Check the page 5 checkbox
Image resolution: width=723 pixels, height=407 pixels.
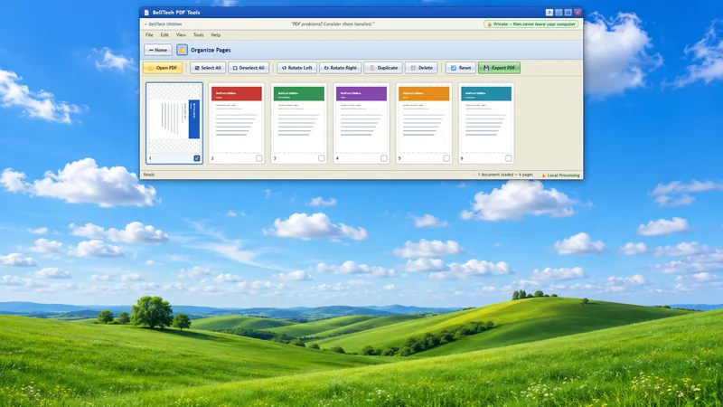tap(446, 158)
